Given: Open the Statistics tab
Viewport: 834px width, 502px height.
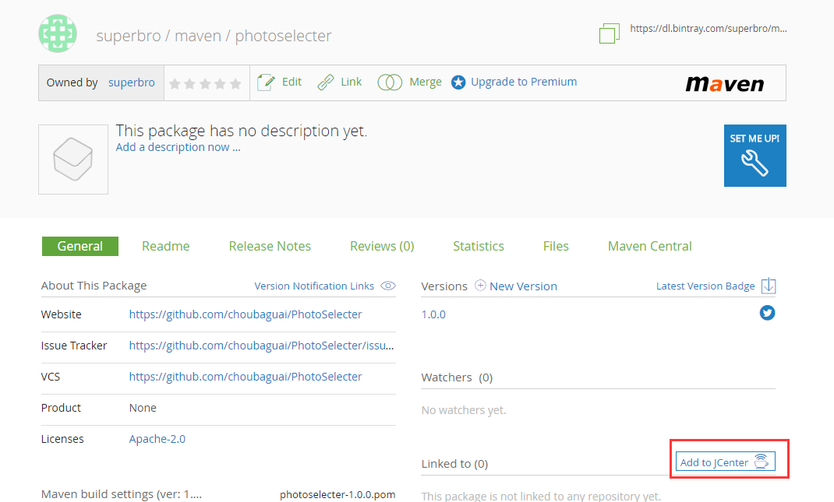Looking at the screenshot, I should [x=478, y=247].
